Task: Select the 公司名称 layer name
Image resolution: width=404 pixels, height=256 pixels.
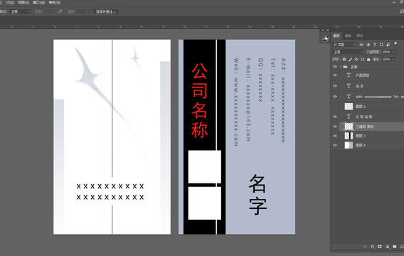Action: (364, 117)
